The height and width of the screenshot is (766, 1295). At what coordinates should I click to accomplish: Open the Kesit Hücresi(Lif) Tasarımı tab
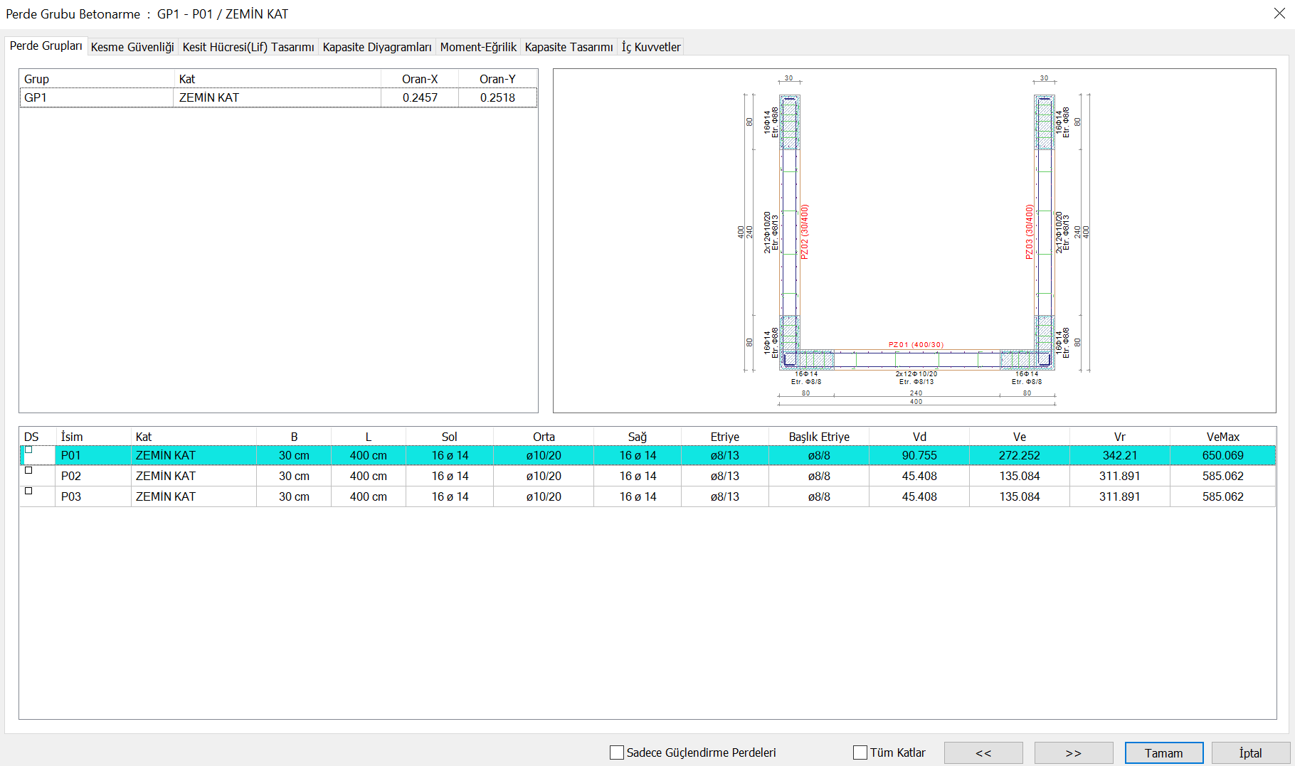248,47
